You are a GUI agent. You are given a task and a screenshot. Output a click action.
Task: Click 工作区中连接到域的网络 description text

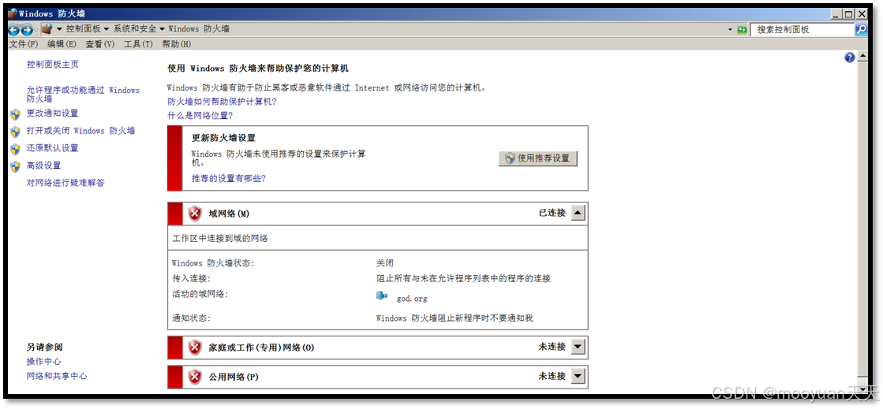[220, 239]
